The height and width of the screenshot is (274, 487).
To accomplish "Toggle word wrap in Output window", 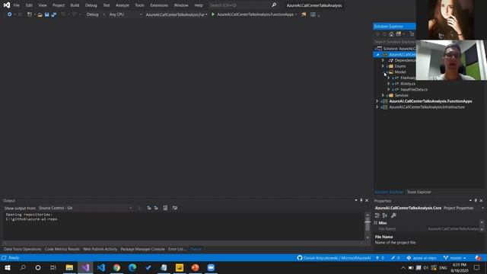I will [x=175, y=208].
